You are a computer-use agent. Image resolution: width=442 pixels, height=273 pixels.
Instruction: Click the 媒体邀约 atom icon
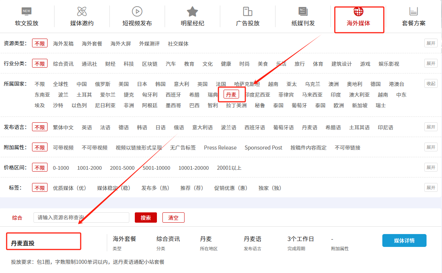pos(82,11)
